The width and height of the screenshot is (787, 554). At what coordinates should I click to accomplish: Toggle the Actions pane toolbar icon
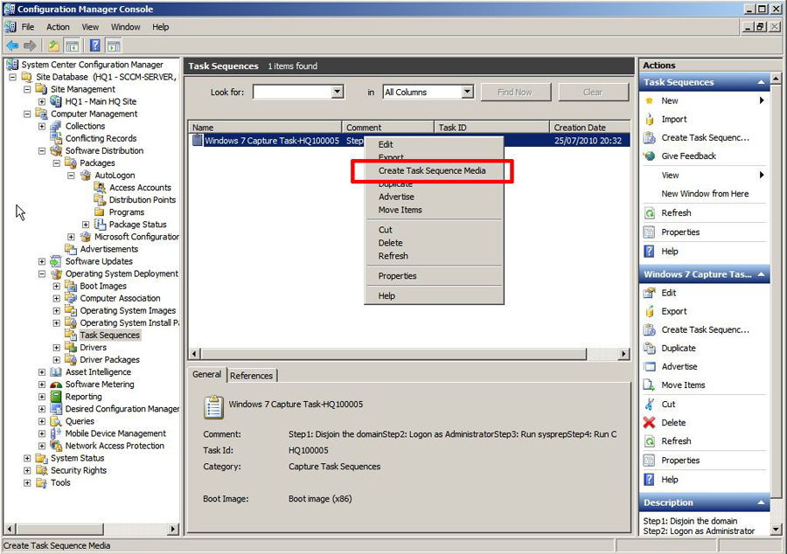click(114, 46)
